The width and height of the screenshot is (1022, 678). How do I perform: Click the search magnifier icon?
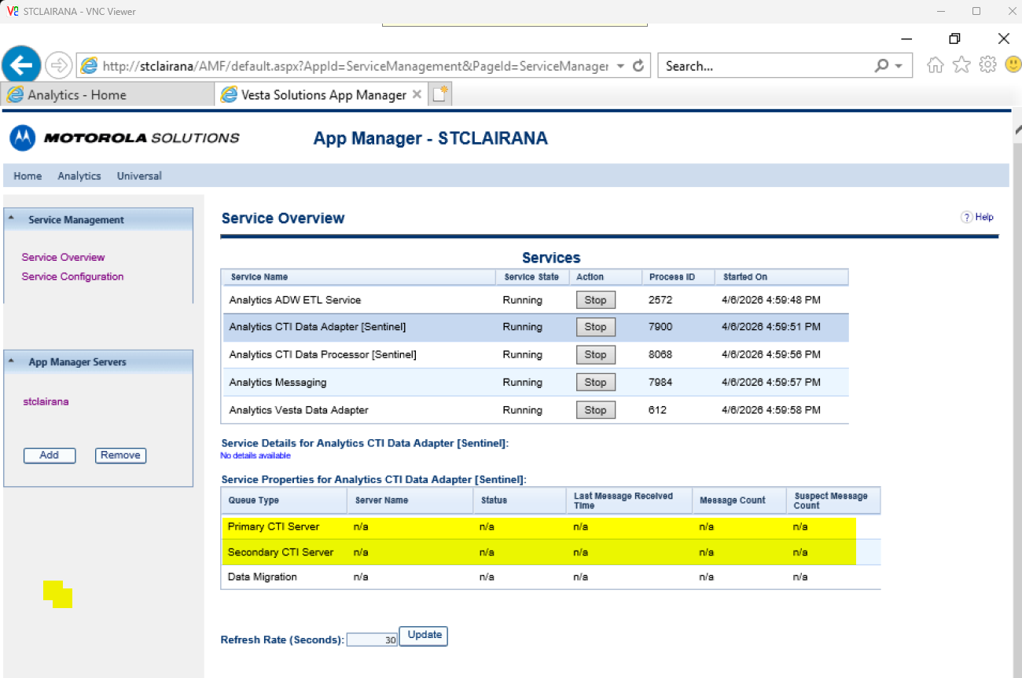click(881, 66)
